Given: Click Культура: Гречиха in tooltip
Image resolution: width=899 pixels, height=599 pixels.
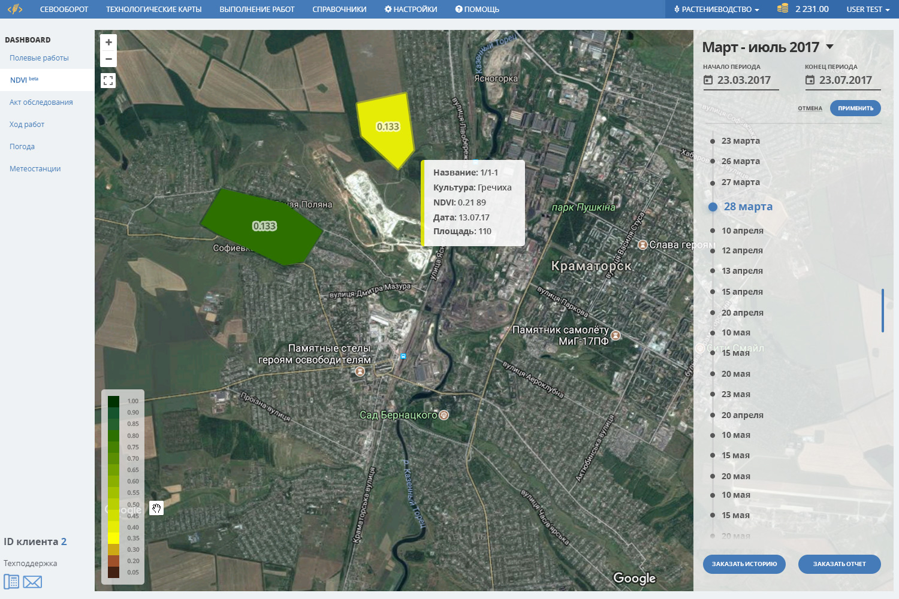Looking at the screenshot, I should point(472,187).
